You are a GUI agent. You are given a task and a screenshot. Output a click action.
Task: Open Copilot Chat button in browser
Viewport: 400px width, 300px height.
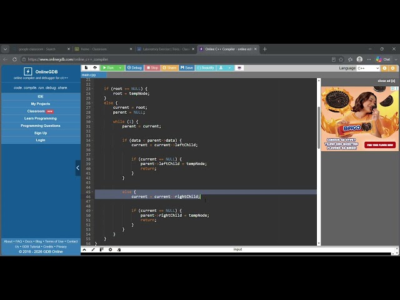tap(384, 59)
